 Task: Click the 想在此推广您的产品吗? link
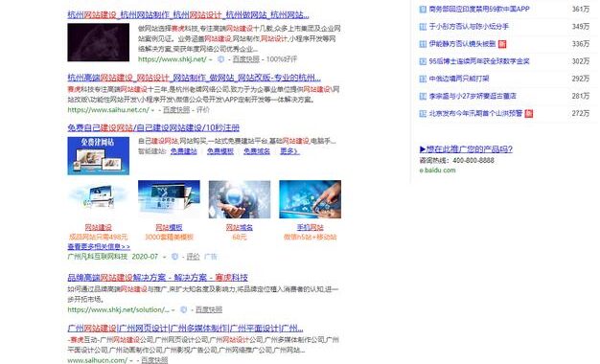click(x=466, y=148)
